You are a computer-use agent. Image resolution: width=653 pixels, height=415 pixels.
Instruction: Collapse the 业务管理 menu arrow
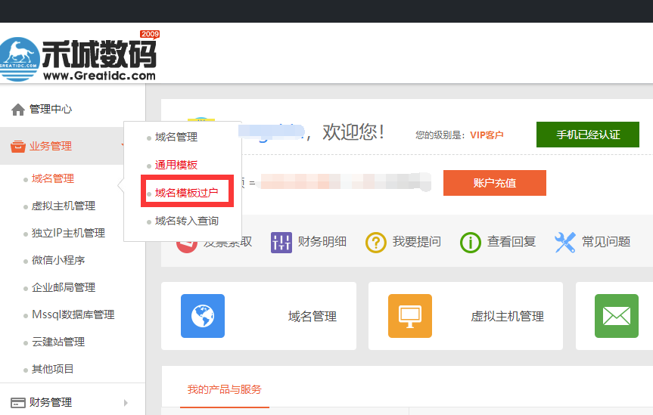coord(123,146)
